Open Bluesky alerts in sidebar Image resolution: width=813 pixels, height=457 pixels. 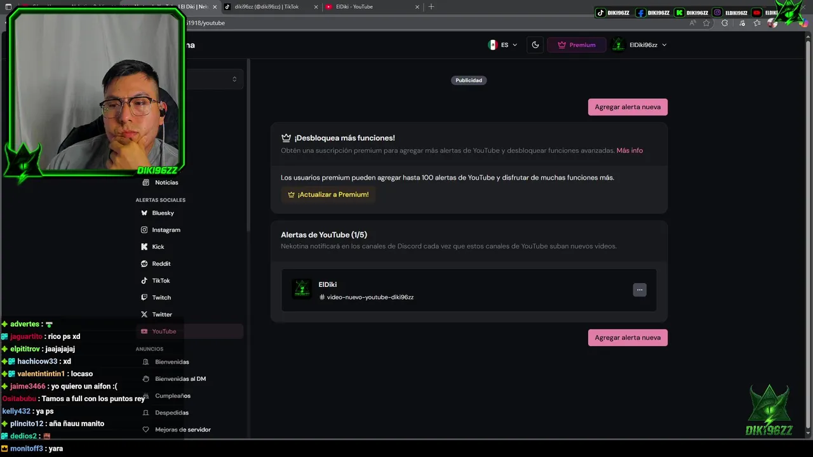(189, 213)
